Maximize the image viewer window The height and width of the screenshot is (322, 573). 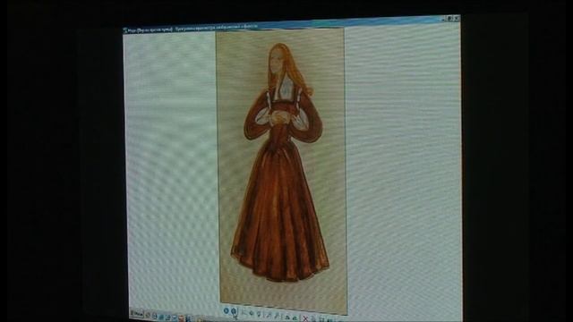450,18
